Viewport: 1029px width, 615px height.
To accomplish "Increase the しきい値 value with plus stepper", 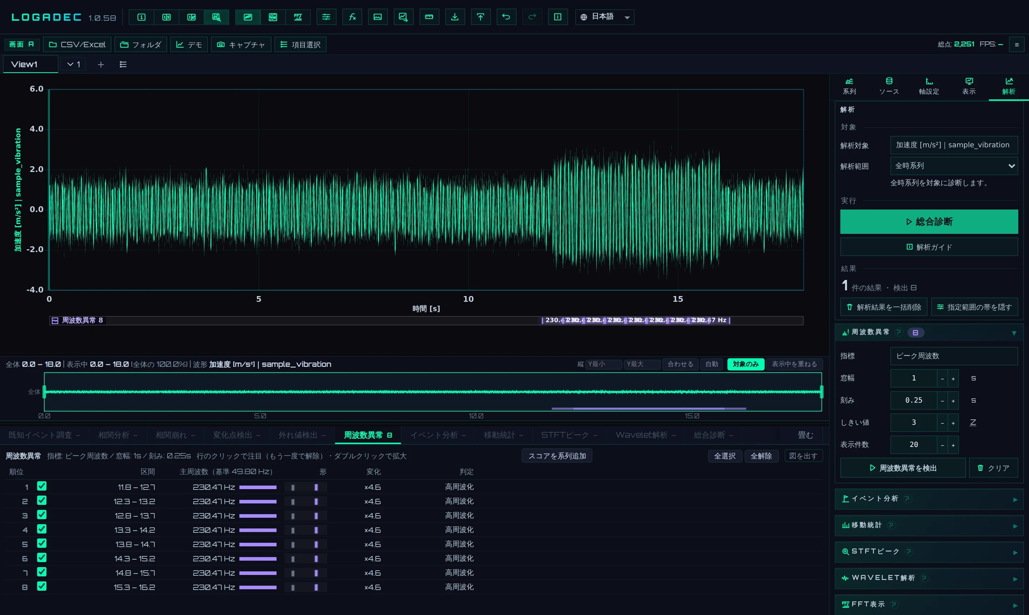I will [953, 423].
